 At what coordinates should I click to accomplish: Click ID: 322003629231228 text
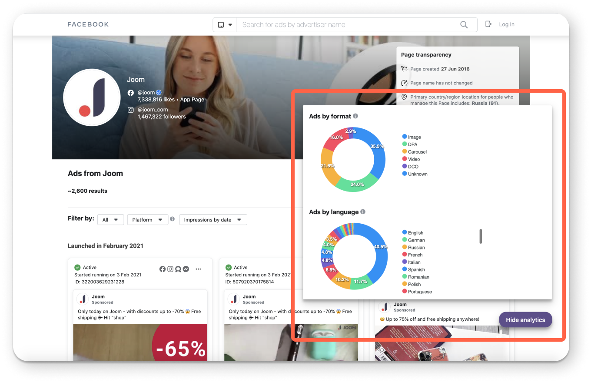[x=99, y=282]
